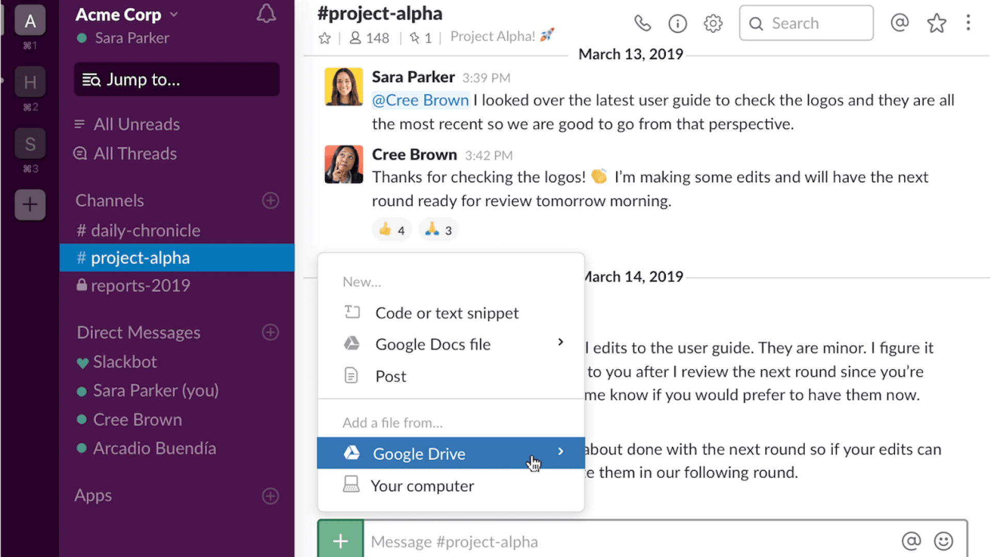Open Sara Parker (you) direct message

point(148,391)
